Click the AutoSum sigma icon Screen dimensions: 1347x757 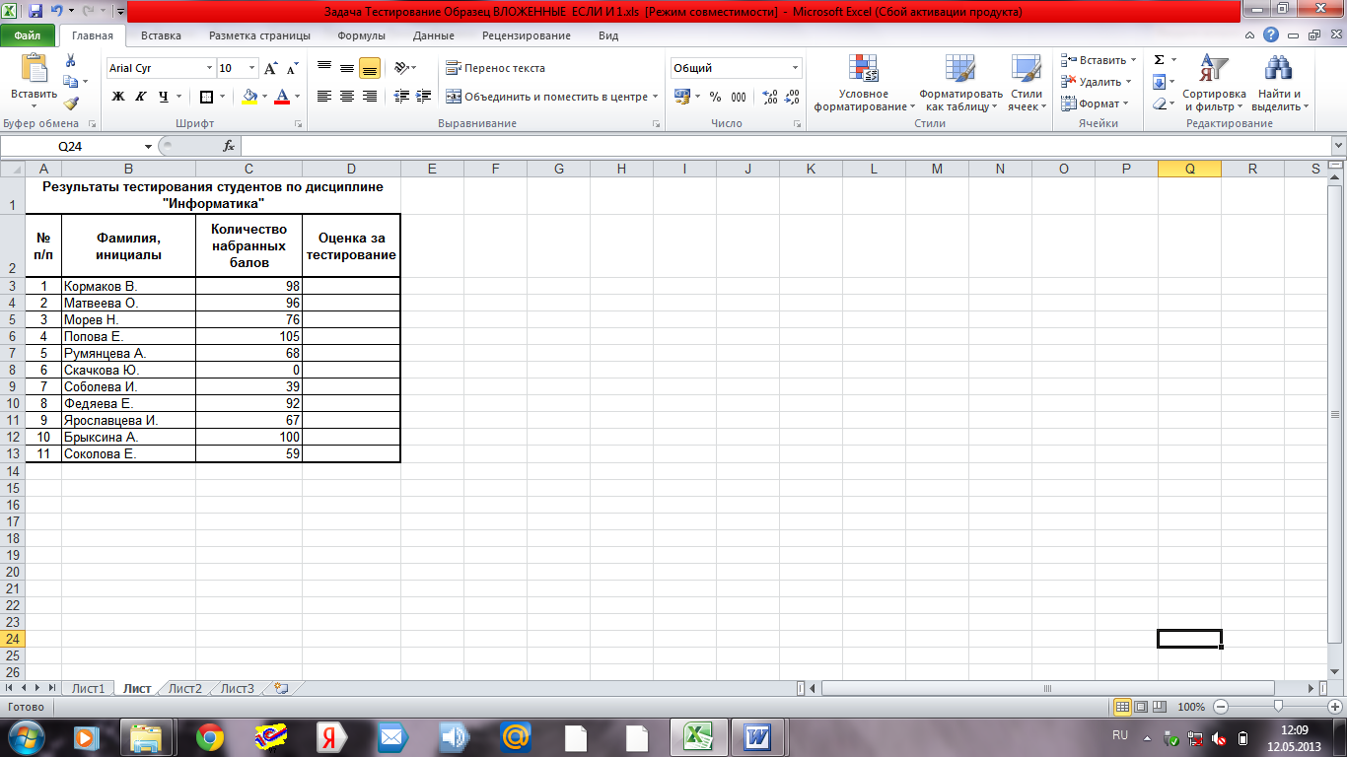pyautogui.click(x=1160, y=60)
